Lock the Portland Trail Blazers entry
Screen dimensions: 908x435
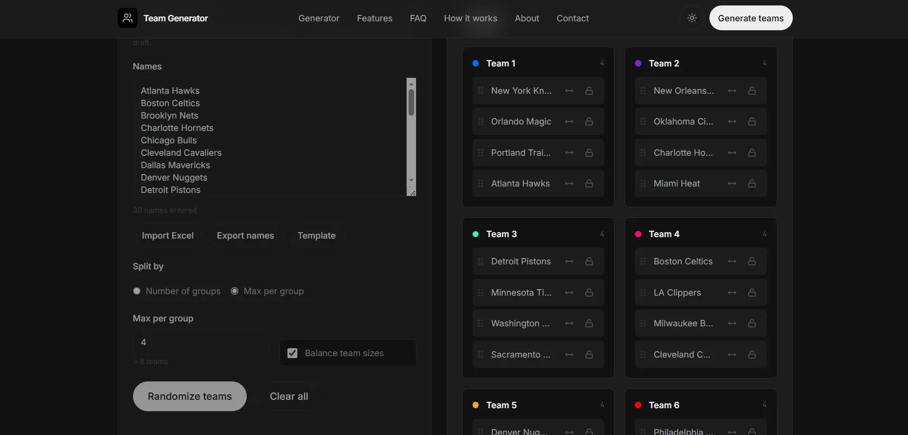point(589,153)
